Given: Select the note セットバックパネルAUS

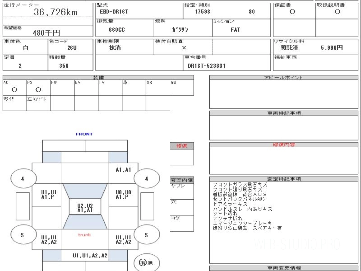Looking at the screenshot, I should tap(239, 199).
